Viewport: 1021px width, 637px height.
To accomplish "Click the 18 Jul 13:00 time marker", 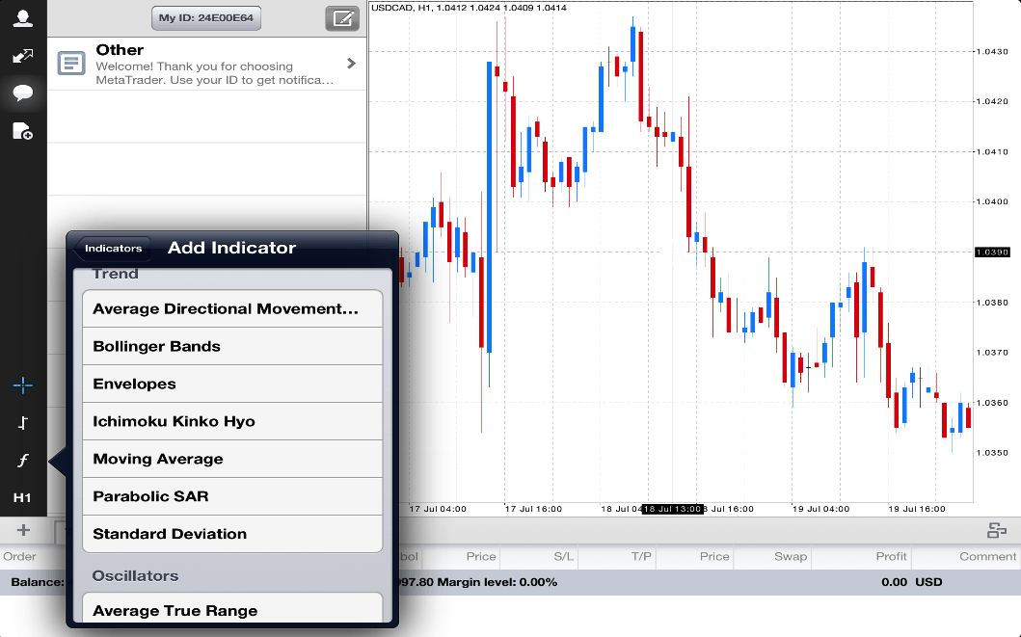I will [x=673, y=509].
